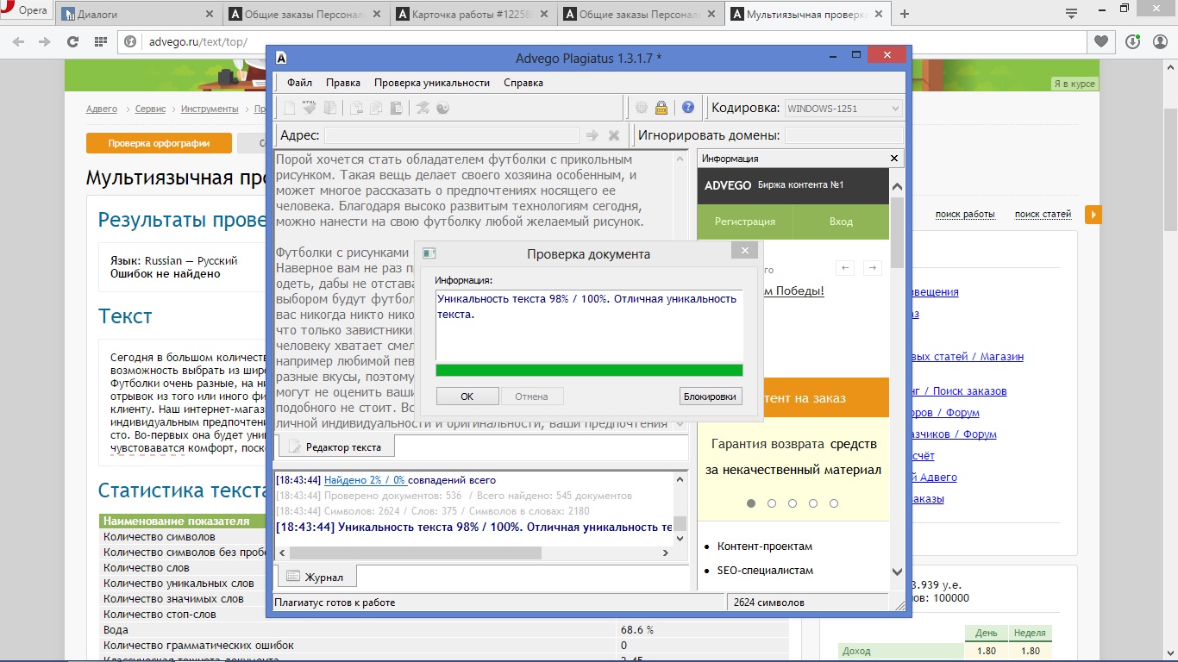1178x662 pixels.
Task: Click the copy icon in Plagiatus toolbar
Action: tap(376, 108)
